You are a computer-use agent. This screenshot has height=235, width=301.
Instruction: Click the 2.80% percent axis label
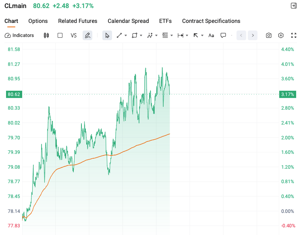tap(288, 108)
